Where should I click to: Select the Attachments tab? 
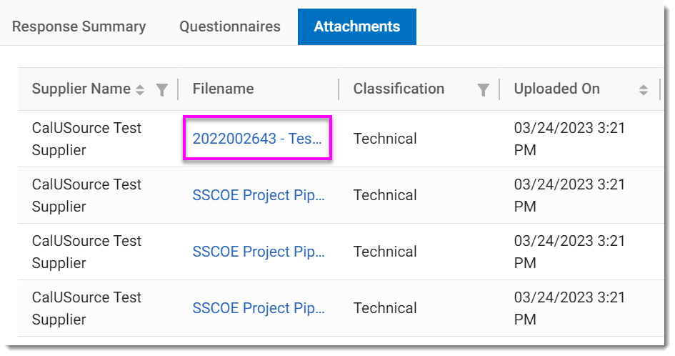tap(356, 26)
